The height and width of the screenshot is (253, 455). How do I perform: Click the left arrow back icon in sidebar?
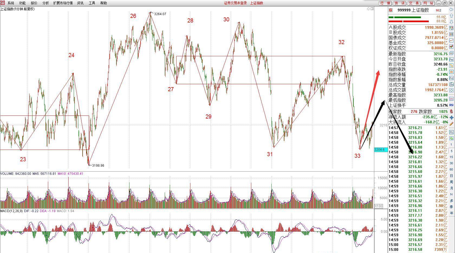click(451, 9)
